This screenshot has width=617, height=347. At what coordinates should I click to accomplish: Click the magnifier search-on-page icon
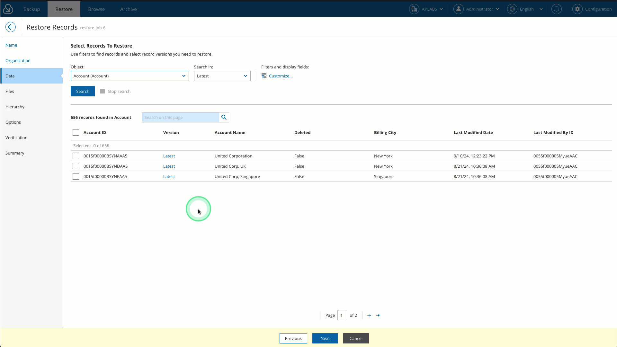click(224, 117)
